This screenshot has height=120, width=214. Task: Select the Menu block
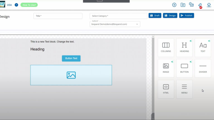184,89
